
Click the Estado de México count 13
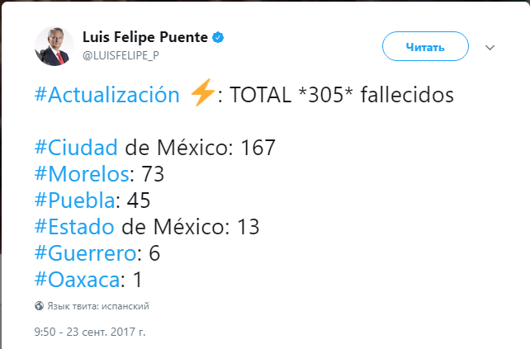point(249,227)
